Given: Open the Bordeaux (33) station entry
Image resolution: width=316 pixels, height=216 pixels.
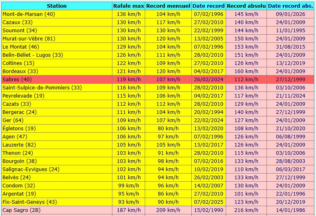Looking at the screenshot, I should 20,71.
